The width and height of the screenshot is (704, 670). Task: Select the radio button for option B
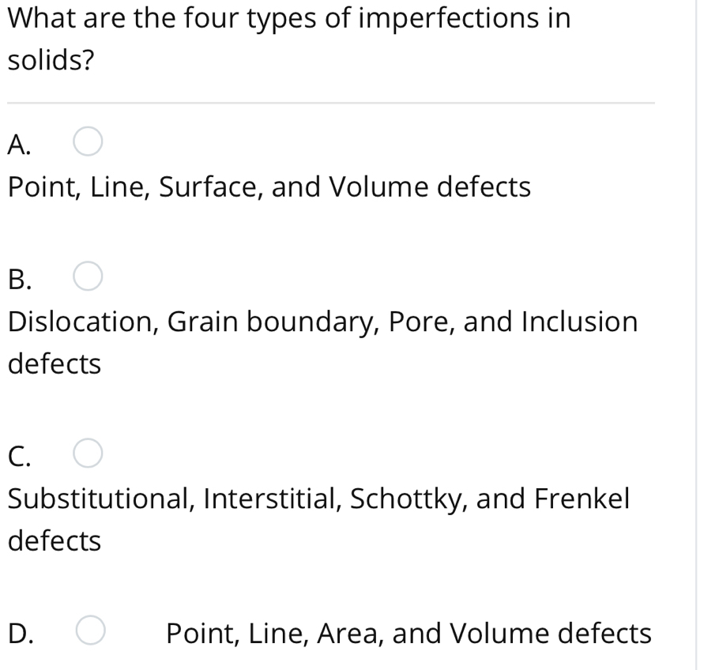pyautogui.click(x=88, y=278)
